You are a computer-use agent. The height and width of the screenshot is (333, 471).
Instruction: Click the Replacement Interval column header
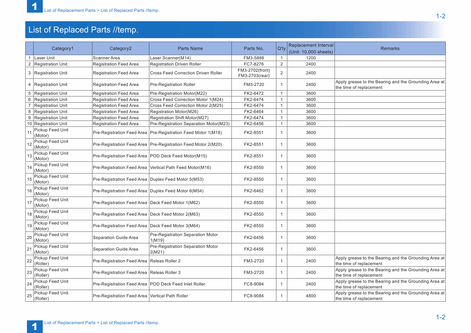point(311,48)
